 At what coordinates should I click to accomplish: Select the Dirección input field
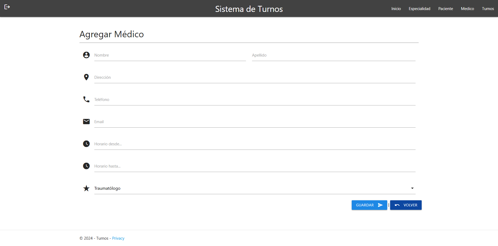pos(255,78)
